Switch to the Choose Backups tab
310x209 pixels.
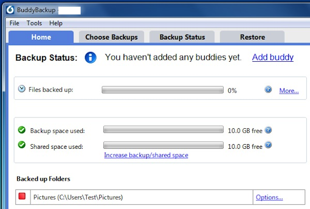tap(112, 37)
